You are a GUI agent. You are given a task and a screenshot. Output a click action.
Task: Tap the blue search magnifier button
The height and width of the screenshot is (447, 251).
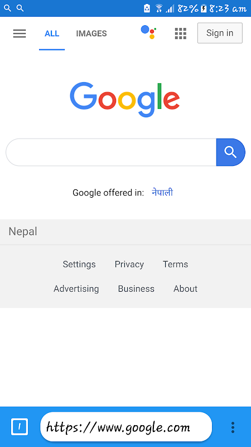(230, 152)
